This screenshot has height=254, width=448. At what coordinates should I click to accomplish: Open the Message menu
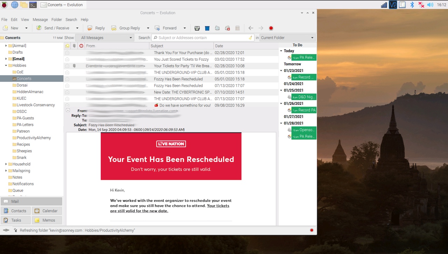(40, 20)
